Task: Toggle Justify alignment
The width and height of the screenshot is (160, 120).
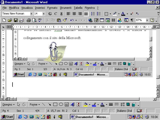Action: click(x=86, y=14)
